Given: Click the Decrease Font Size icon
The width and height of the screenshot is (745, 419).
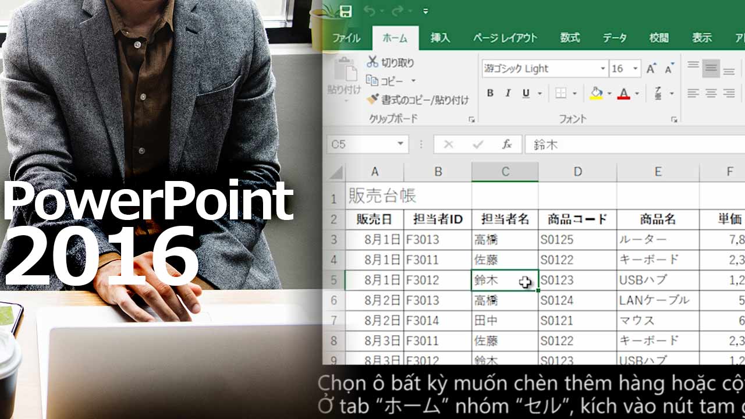Looking at the screenshot, I should (x=669, y=69).
